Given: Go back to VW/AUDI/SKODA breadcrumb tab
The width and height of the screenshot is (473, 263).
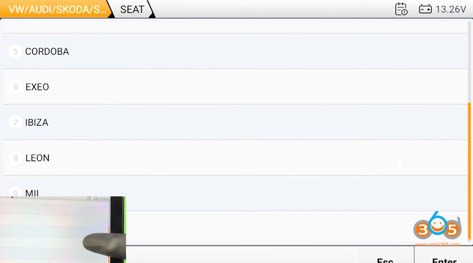Looking at the screenshot, I should 56,9.
